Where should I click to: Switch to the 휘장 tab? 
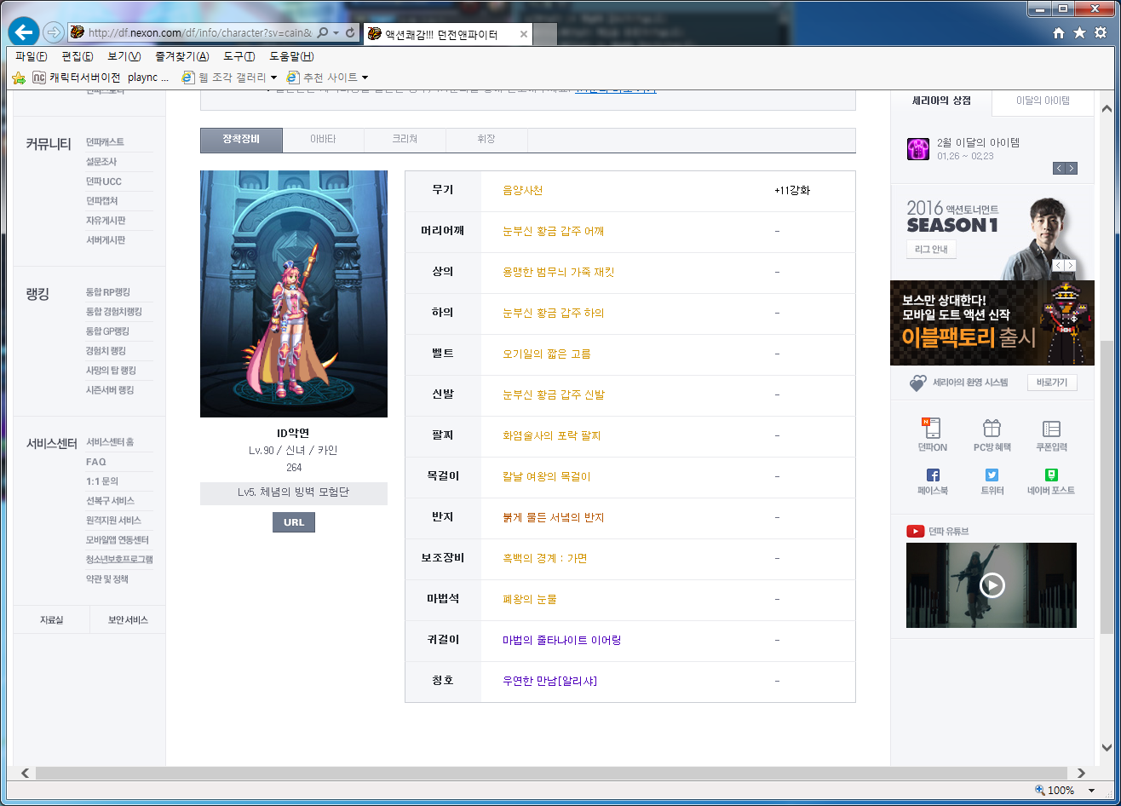pos(486,140)
